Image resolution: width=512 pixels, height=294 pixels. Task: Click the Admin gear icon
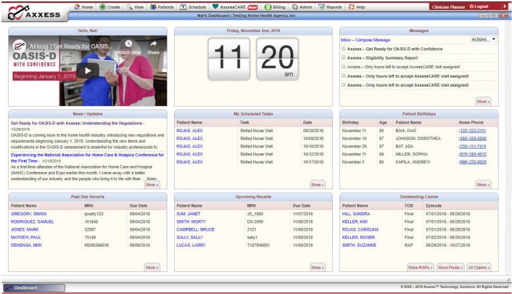point(295,7)
